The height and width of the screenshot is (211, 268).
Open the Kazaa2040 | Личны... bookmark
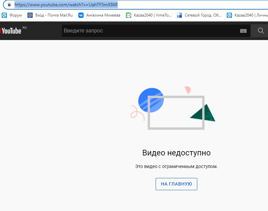click(x=249, y=15)
